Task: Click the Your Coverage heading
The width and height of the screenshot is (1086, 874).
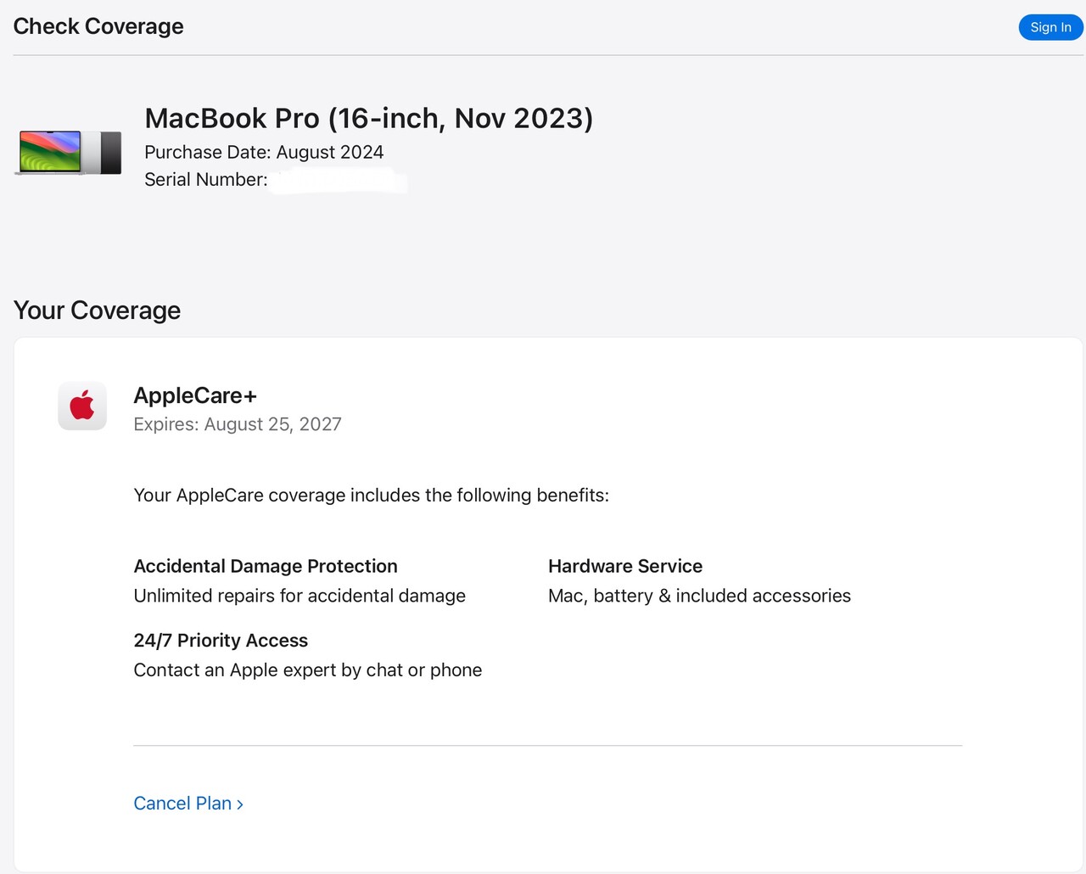Action: coord(98,311)
